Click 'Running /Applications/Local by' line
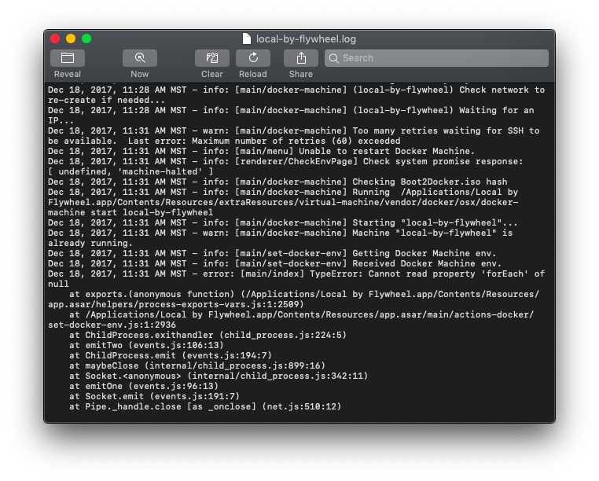This screenshot has height=481, width=599. (x=283, y=193)
